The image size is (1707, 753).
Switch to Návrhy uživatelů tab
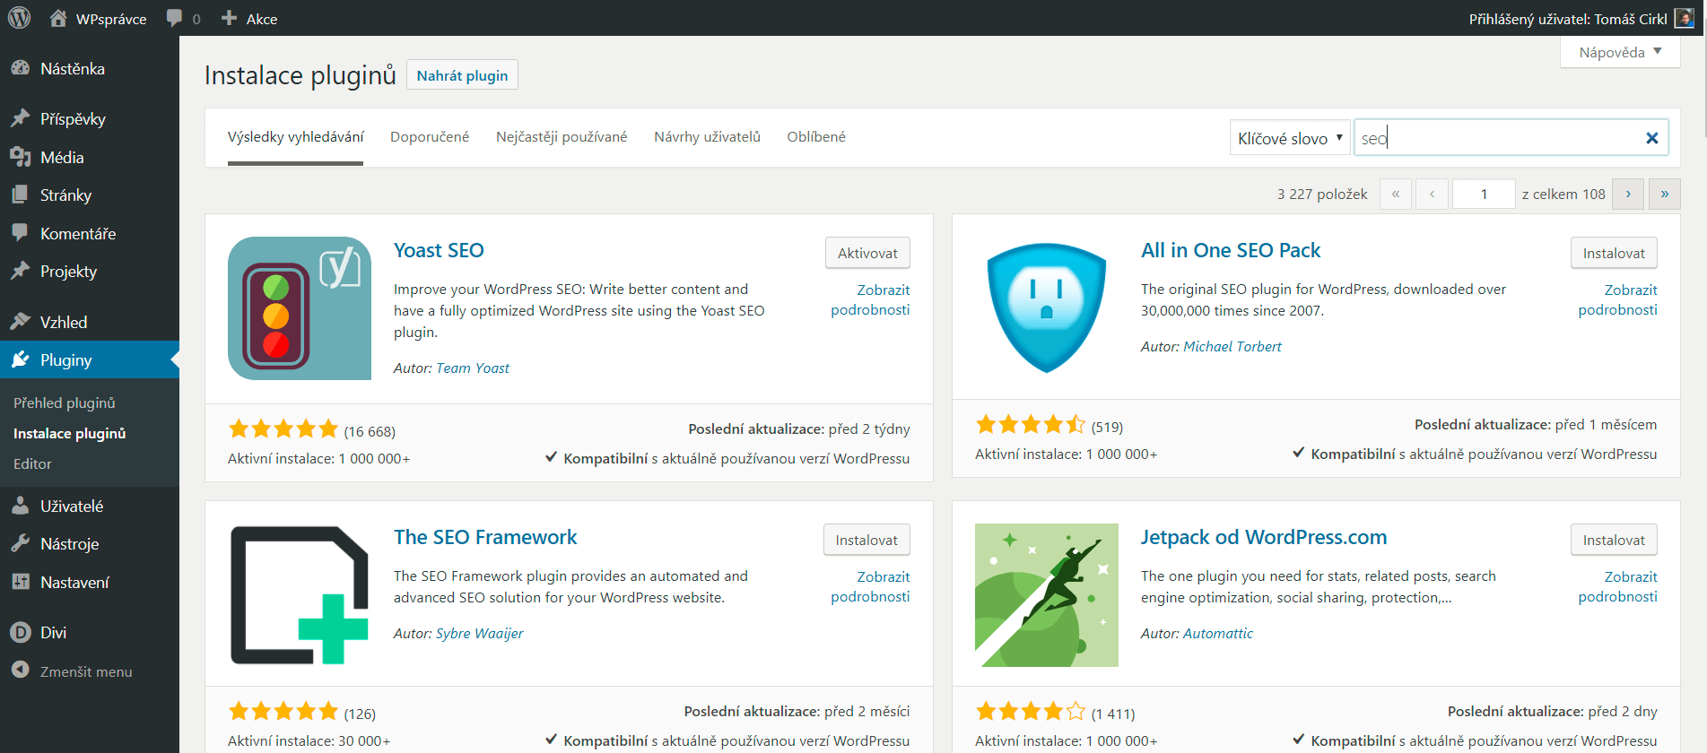(707, 137)
